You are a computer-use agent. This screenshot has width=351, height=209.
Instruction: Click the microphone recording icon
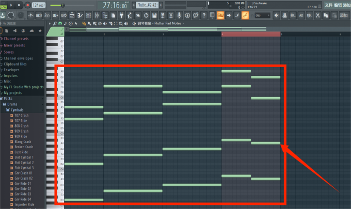179,15
